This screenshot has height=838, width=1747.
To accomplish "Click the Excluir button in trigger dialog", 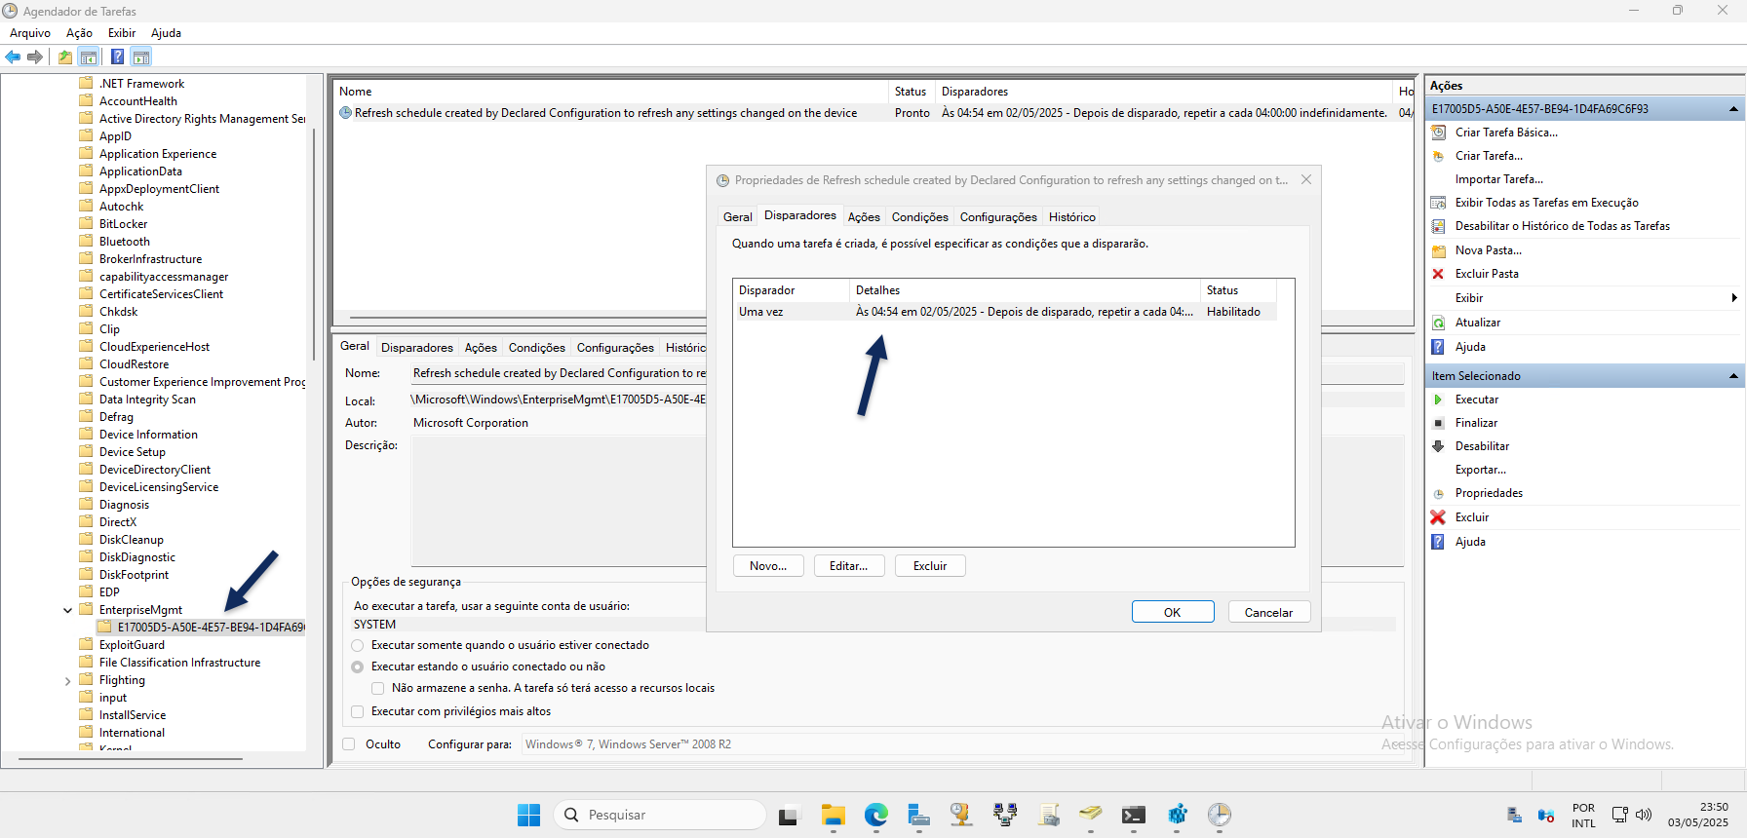I will pos(930,566).
